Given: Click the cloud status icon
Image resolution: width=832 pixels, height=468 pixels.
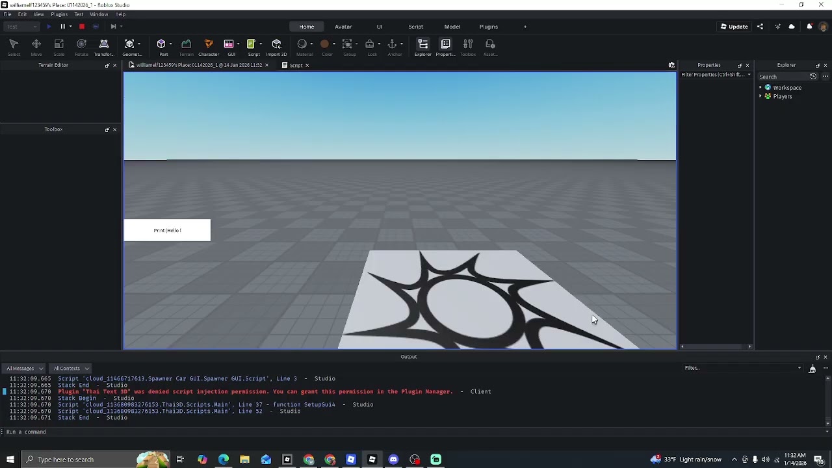Looking at the screenshot, I should (x=792, y=27).
